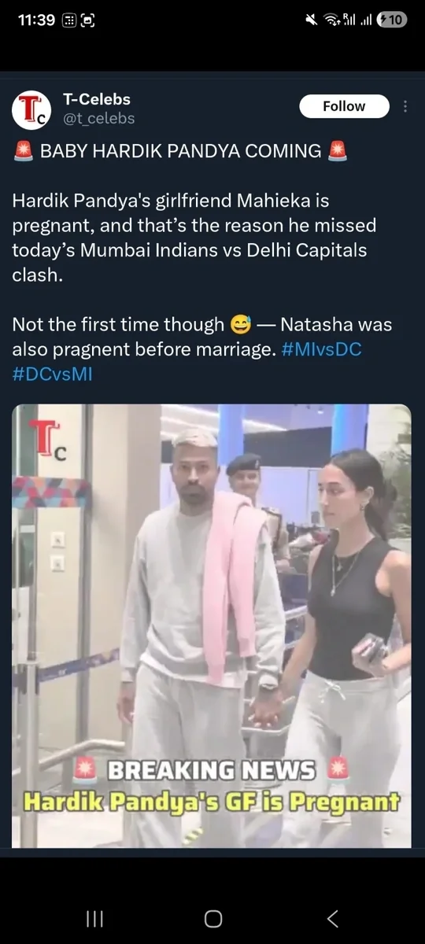
Task: Open the #MIvsDC hashtag link
Action: [x=321, y=349]
